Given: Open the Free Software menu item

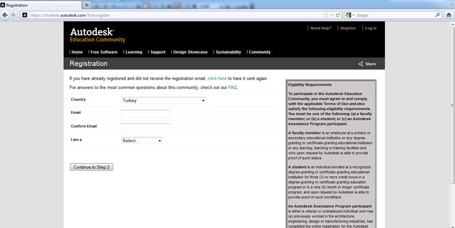Looking at the screenshot, I should coord(104,52).
